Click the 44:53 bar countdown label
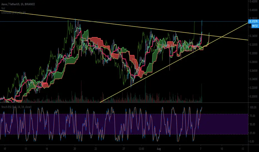 (x=255, y=26)
